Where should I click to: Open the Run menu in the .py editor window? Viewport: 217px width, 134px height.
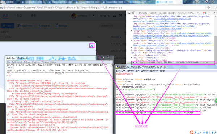click(137, 71)
